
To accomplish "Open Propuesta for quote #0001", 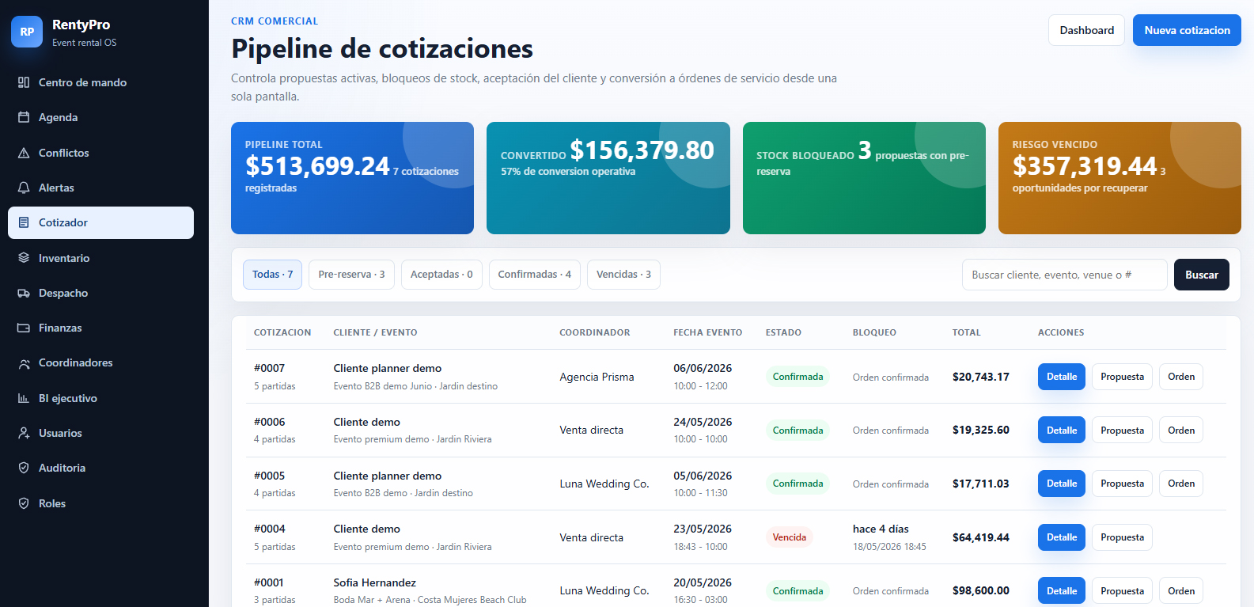I will [1122, 590].
